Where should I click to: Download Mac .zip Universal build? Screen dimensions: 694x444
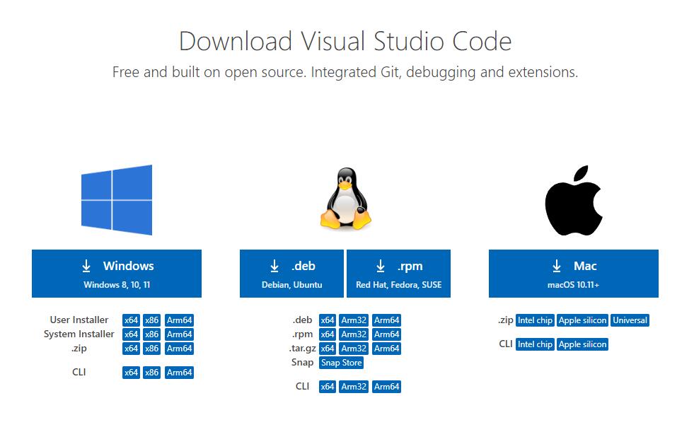(x=630, y=320)
